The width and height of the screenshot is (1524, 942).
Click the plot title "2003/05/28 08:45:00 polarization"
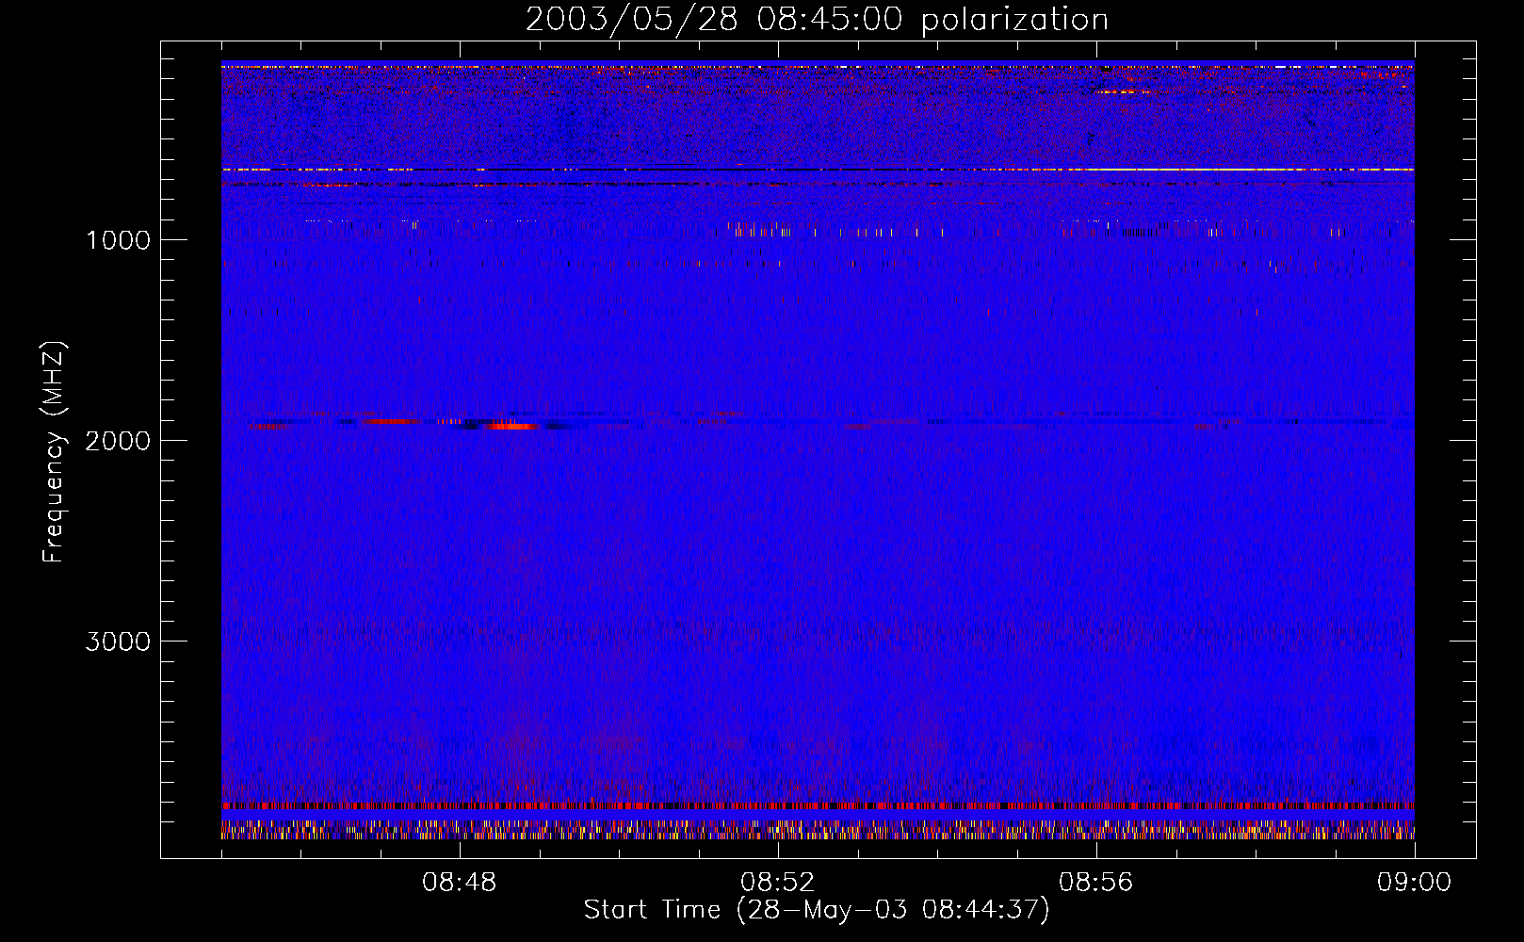pyautogui.click(x=817, y=19)
